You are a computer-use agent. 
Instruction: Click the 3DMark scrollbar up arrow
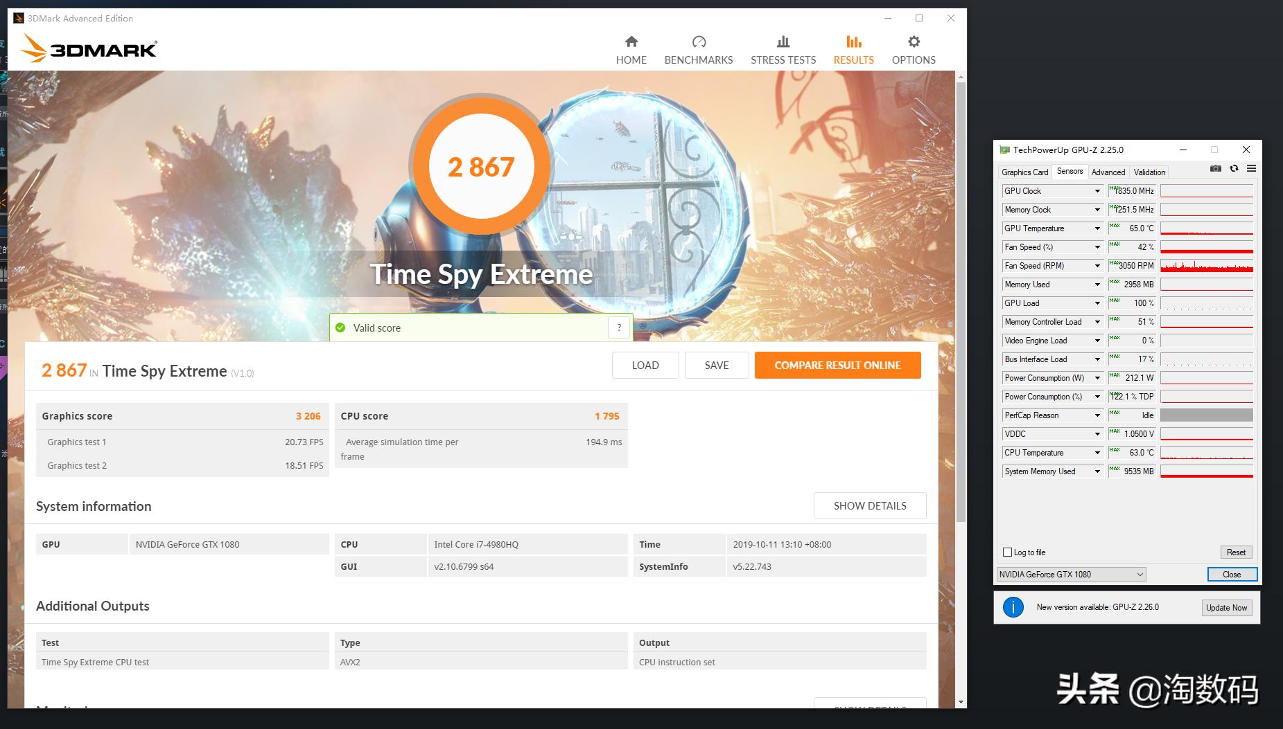pos(961,77)
